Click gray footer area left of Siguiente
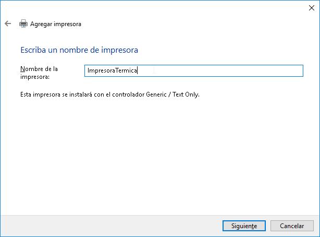Screen dimensions: 320x237 tap(110, 226)
